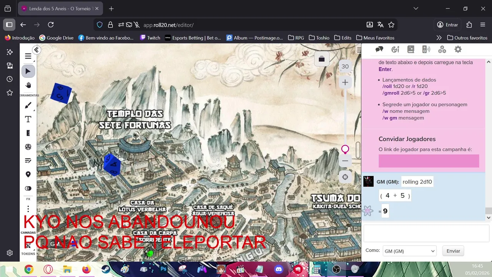Open the My Settings gear tab
Viewport: 492px width, 277px height.
[x=458, y=49]
